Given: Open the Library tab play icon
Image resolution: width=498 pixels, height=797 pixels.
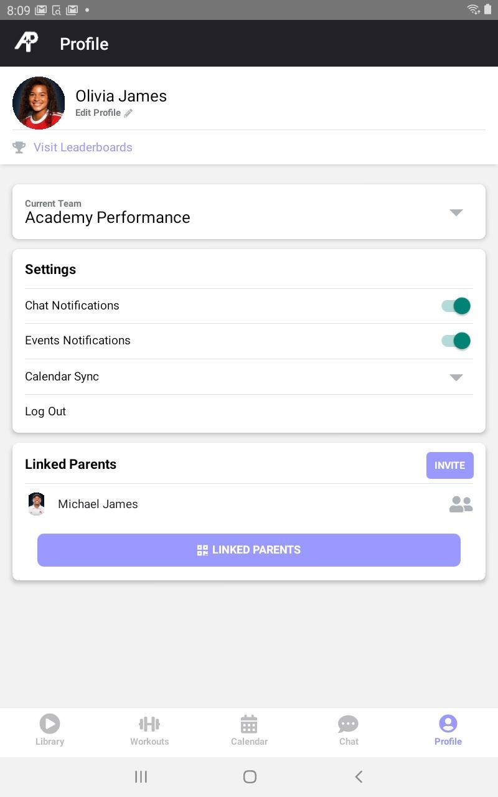Looking at the screenshot, I should click(x=50, y=724).
